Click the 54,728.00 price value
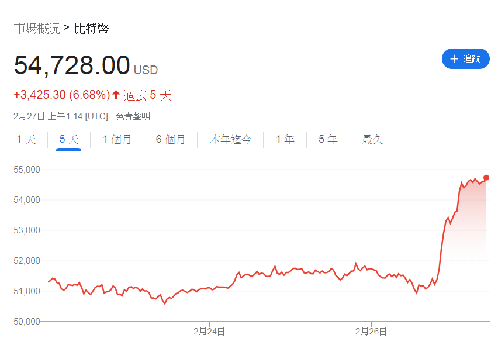The height and width of the screenshot is (345, 498). click(72, 65)
